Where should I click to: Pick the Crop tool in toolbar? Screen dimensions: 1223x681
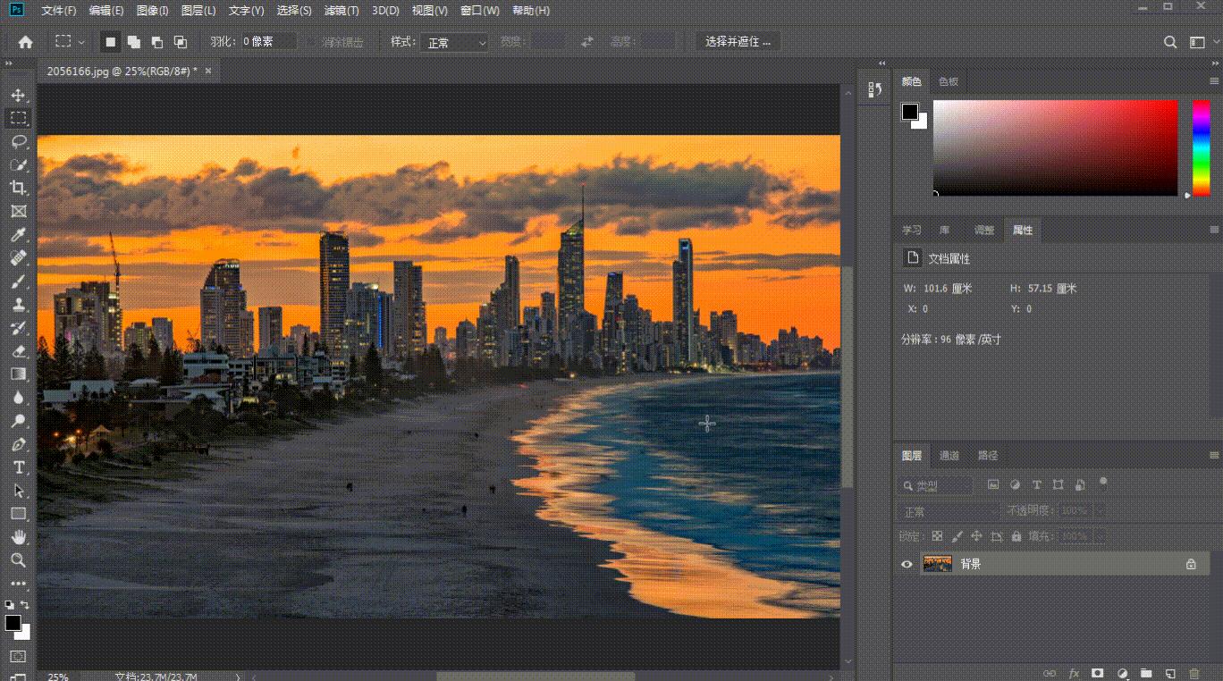18,188
